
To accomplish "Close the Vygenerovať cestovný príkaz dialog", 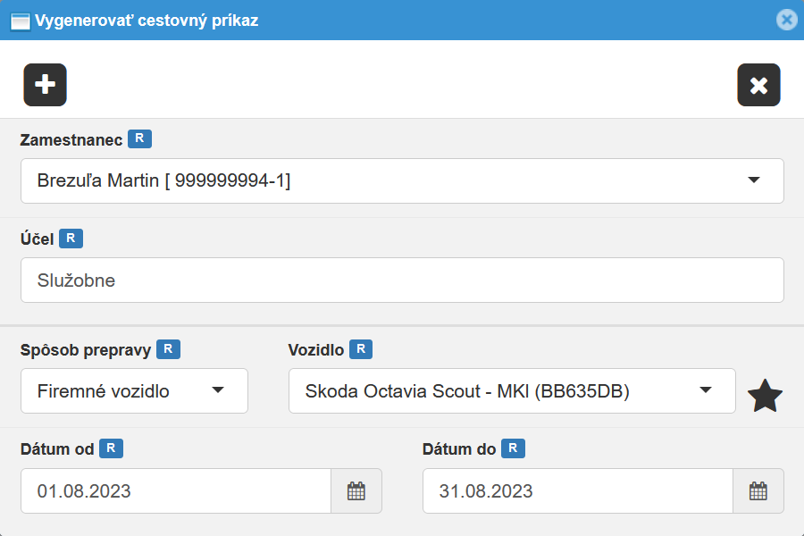I will (x=786, y=20).
